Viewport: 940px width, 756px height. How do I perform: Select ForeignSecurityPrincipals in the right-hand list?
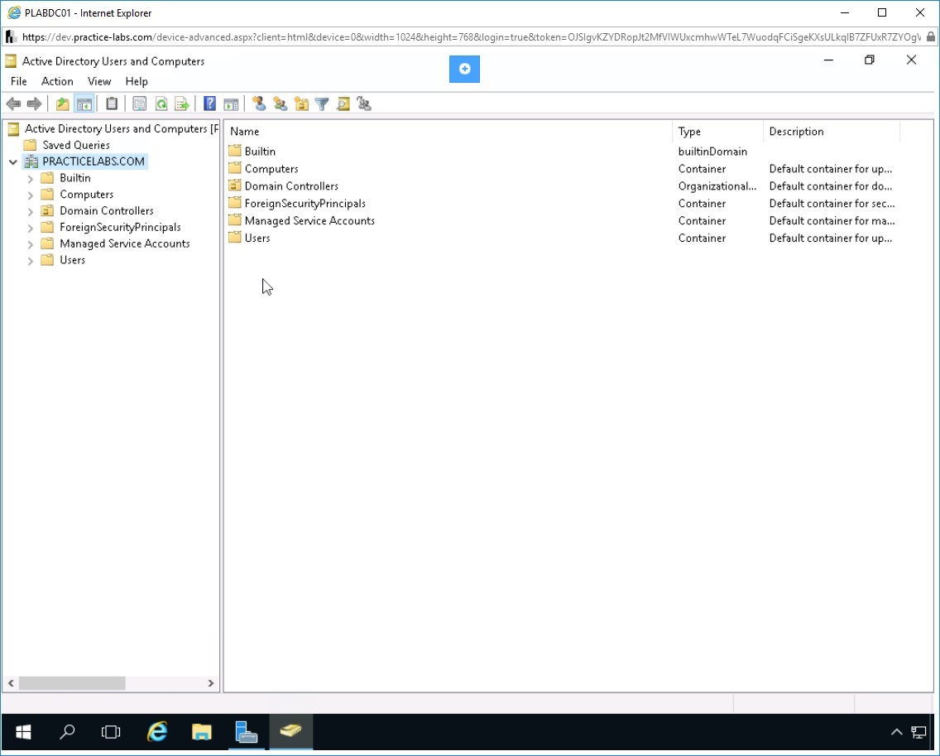click(305, 203)
